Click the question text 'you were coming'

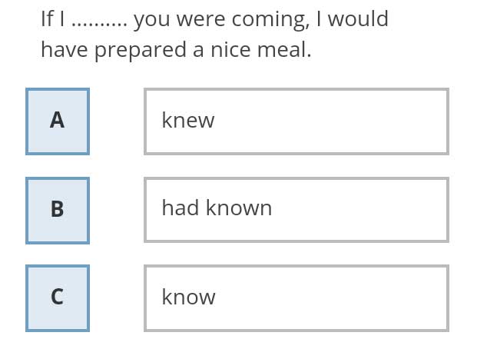tap(220, 20)
